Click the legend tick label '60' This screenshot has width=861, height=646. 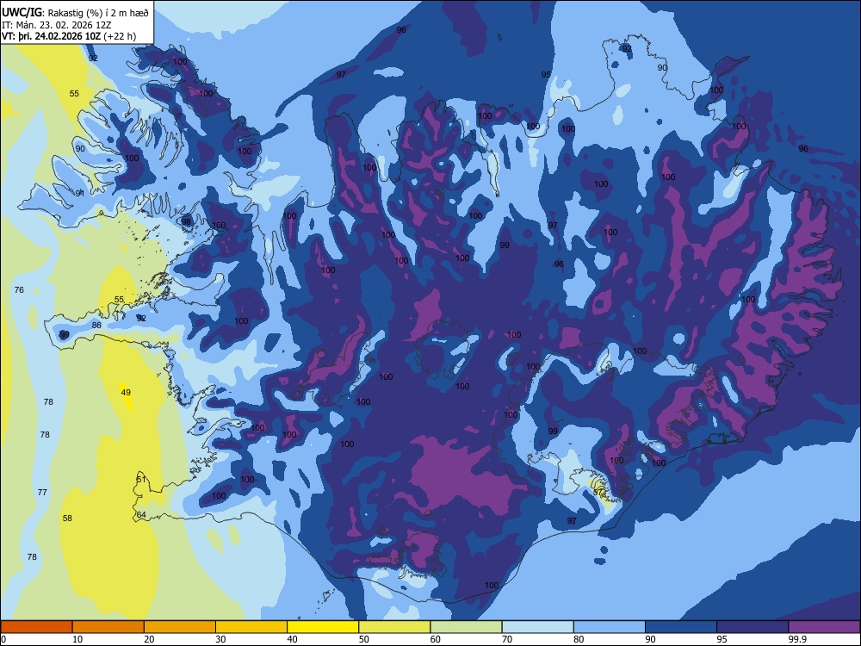coord(436,639)
